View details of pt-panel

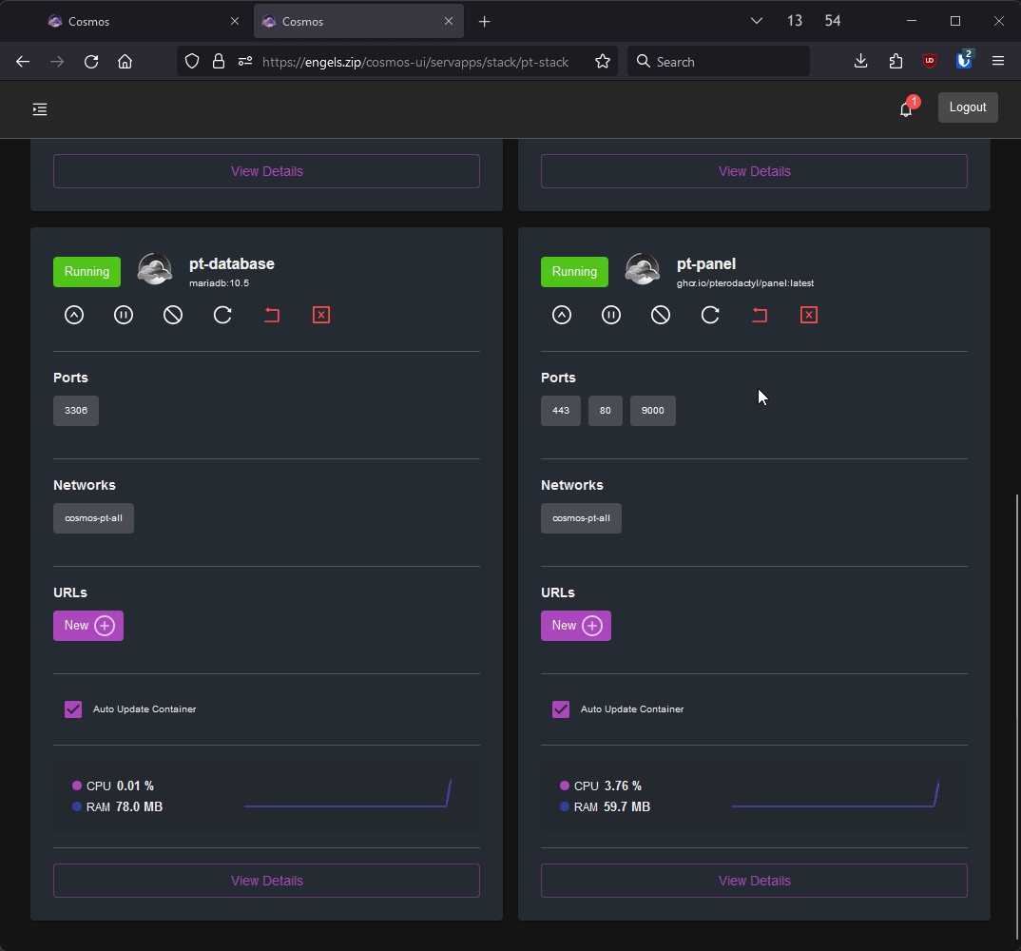pyautogui.click(x=755, y=881)
